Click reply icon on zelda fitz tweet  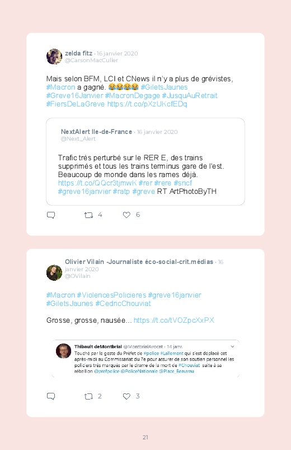(51, 215)
